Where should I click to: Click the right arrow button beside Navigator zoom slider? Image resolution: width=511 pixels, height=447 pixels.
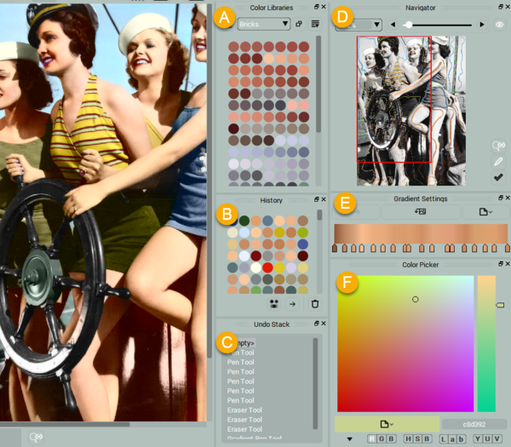pyautogui.click(x=482, y=25)
